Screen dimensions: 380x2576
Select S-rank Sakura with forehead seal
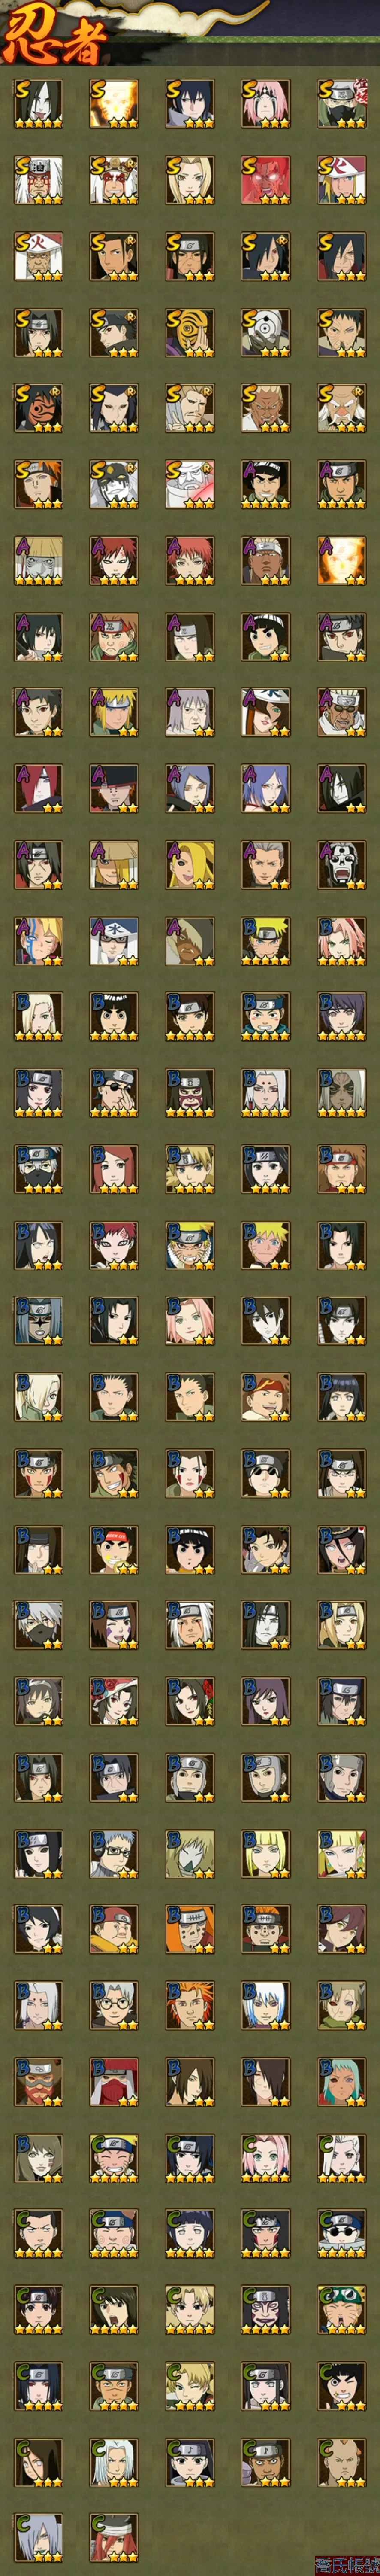pyautogui.click(x=266, y=104)
